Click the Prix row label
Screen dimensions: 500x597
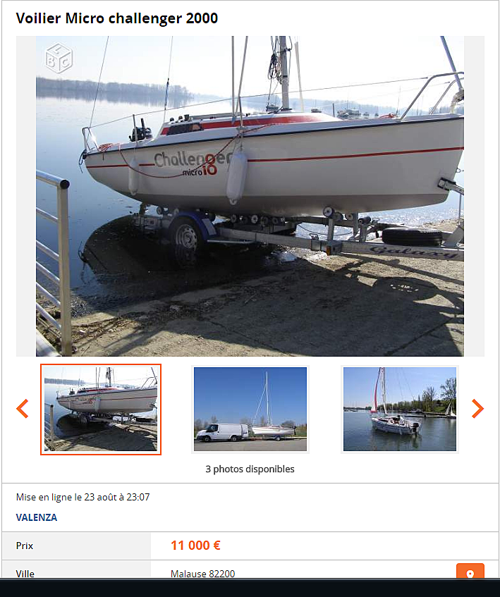pos(25,546)
